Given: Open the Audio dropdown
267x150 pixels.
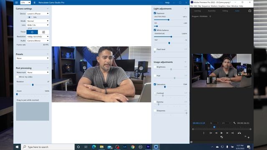Looking at the screenshot, I should coord(38,41).
